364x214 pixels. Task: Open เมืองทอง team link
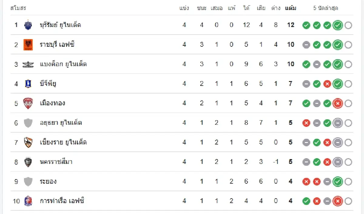click(52, 103)
